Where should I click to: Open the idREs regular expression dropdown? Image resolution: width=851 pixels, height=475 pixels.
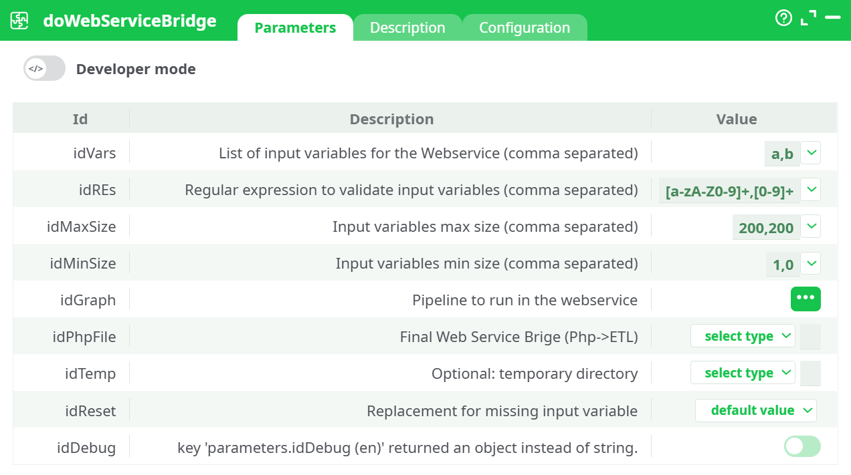coord(810,190)
